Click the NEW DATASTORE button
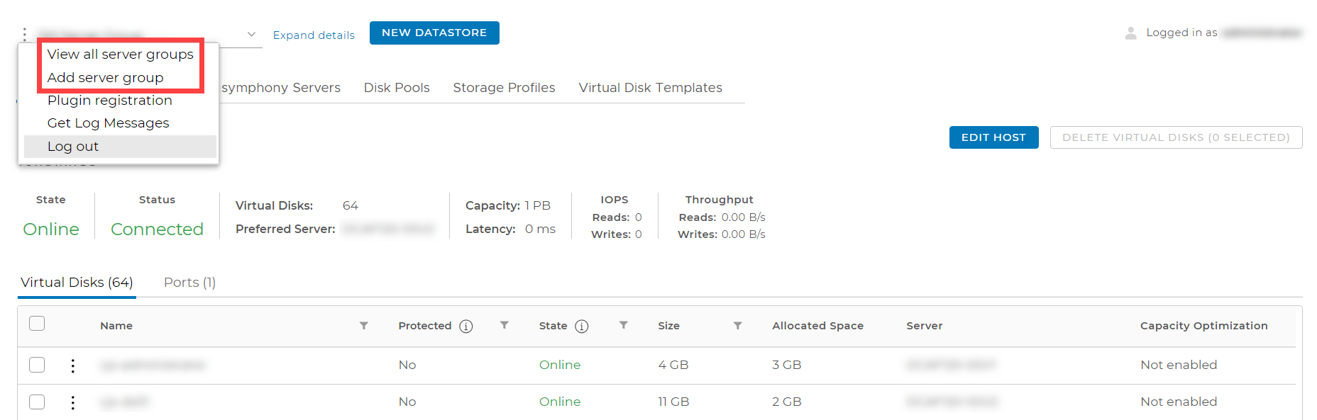The width and height of the screenshot is (1317, 420). [434, 33]
